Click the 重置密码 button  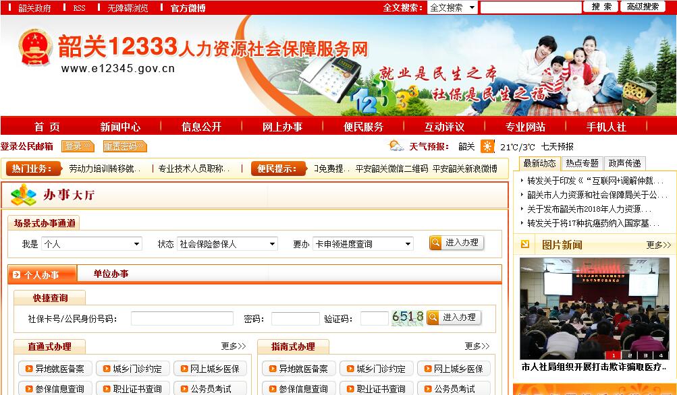tap(124, 146)
